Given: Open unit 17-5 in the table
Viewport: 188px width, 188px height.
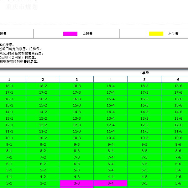Looking at the screenshot, I should pos(144,92).
